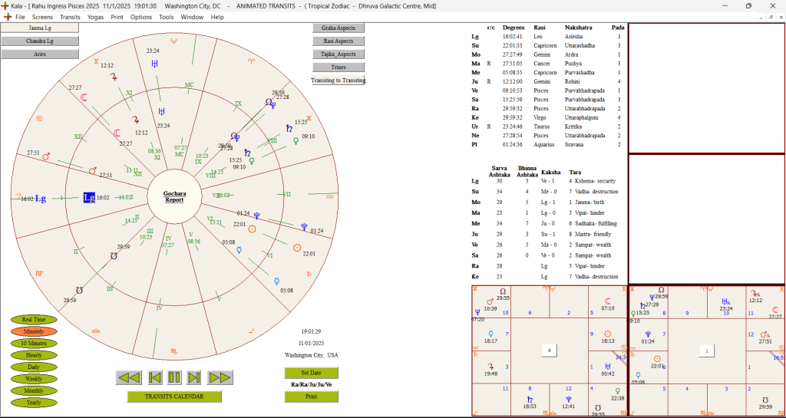The width and height of the screenshot is (786, 418).
Task: Click the South Indian chart thumbnail labeled 1
Action: point(706,351)
